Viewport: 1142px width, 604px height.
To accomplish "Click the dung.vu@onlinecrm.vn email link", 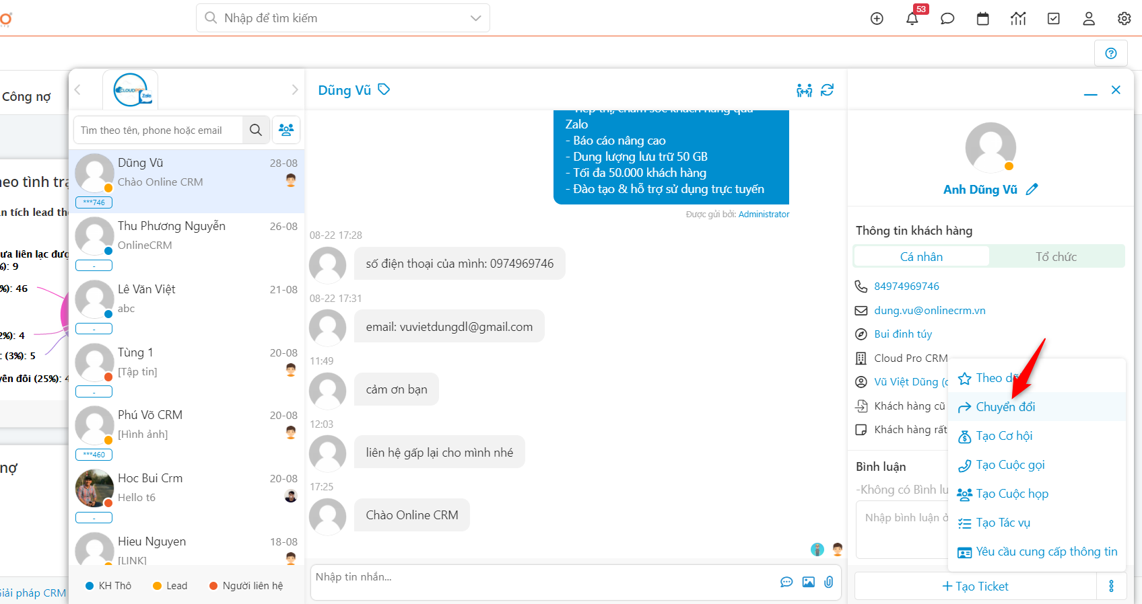I will pyautogui.click(x=929, y=311).
